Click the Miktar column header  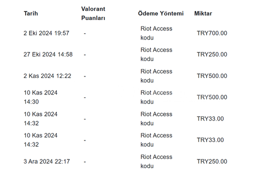(x=203, y=13)
